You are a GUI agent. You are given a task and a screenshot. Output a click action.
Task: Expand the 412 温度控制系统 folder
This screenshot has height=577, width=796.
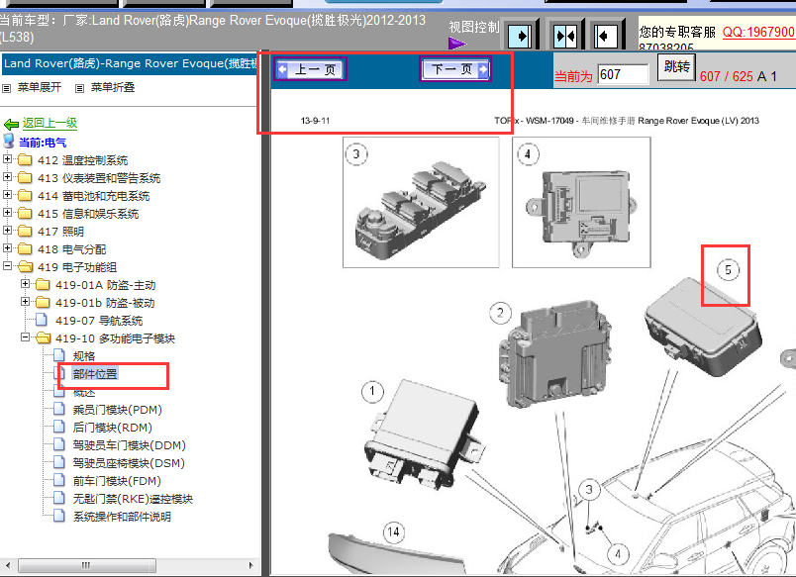click(7, 158)
